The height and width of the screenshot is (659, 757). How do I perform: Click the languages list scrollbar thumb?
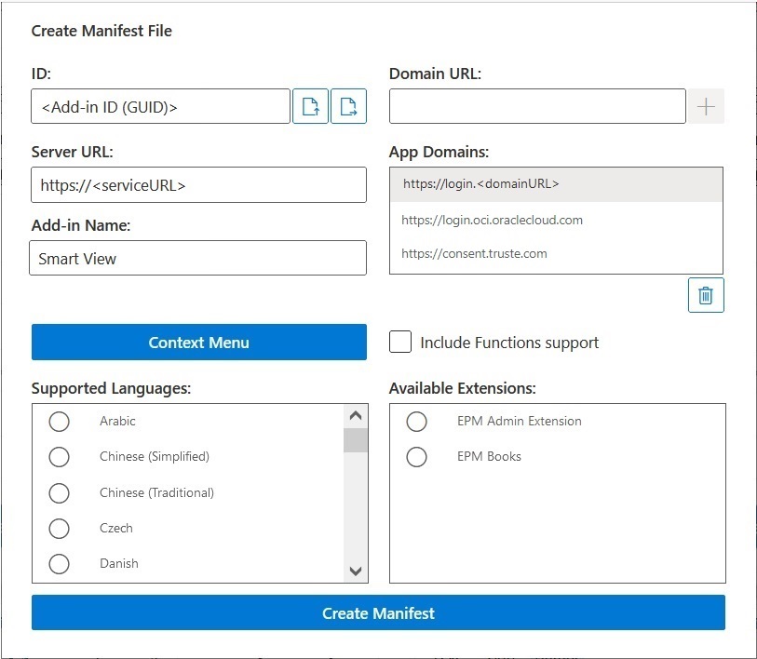pyautogui.click(x=356, y=440)
